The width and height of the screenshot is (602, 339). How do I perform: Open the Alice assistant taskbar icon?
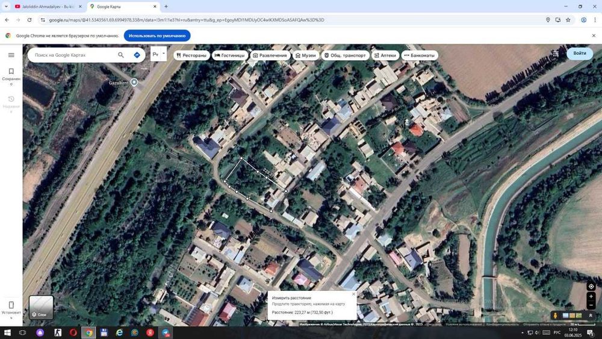tap(40, 332)
